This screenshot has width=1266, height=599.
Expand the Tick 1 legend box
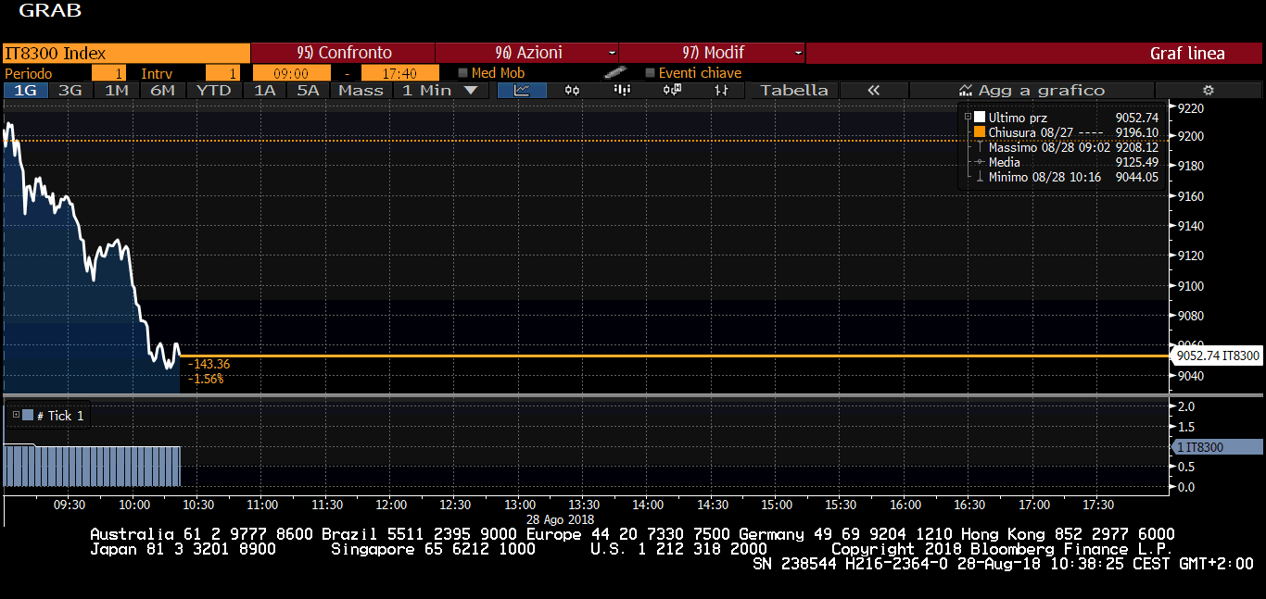tap(16, 416)
